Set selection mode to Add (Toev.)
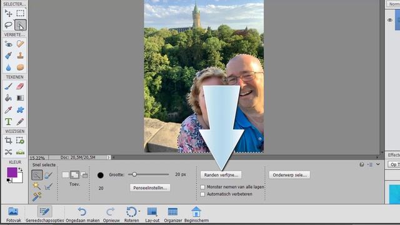Viewport: 400px width, 225px height. tap(75, 175)
